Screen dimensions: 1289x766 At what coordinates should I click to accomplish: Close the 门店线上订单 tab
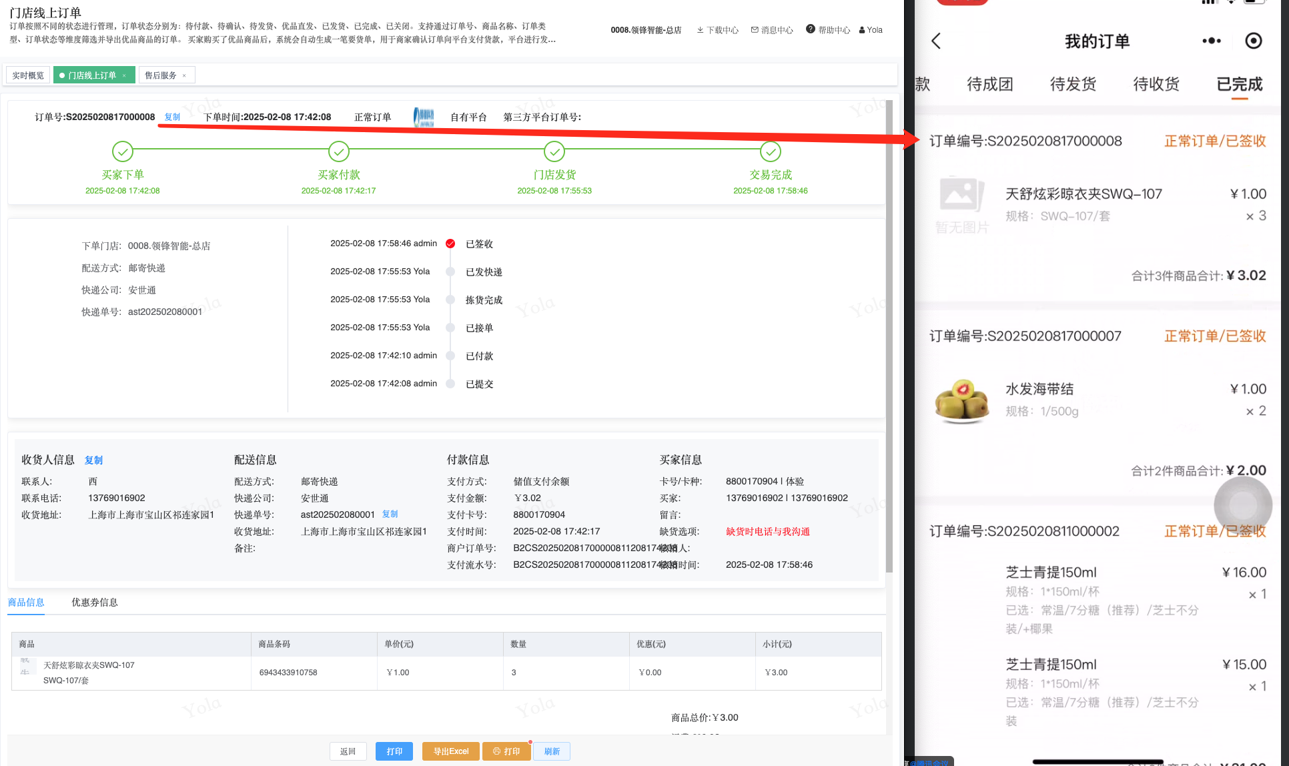[x=124, y=75]
